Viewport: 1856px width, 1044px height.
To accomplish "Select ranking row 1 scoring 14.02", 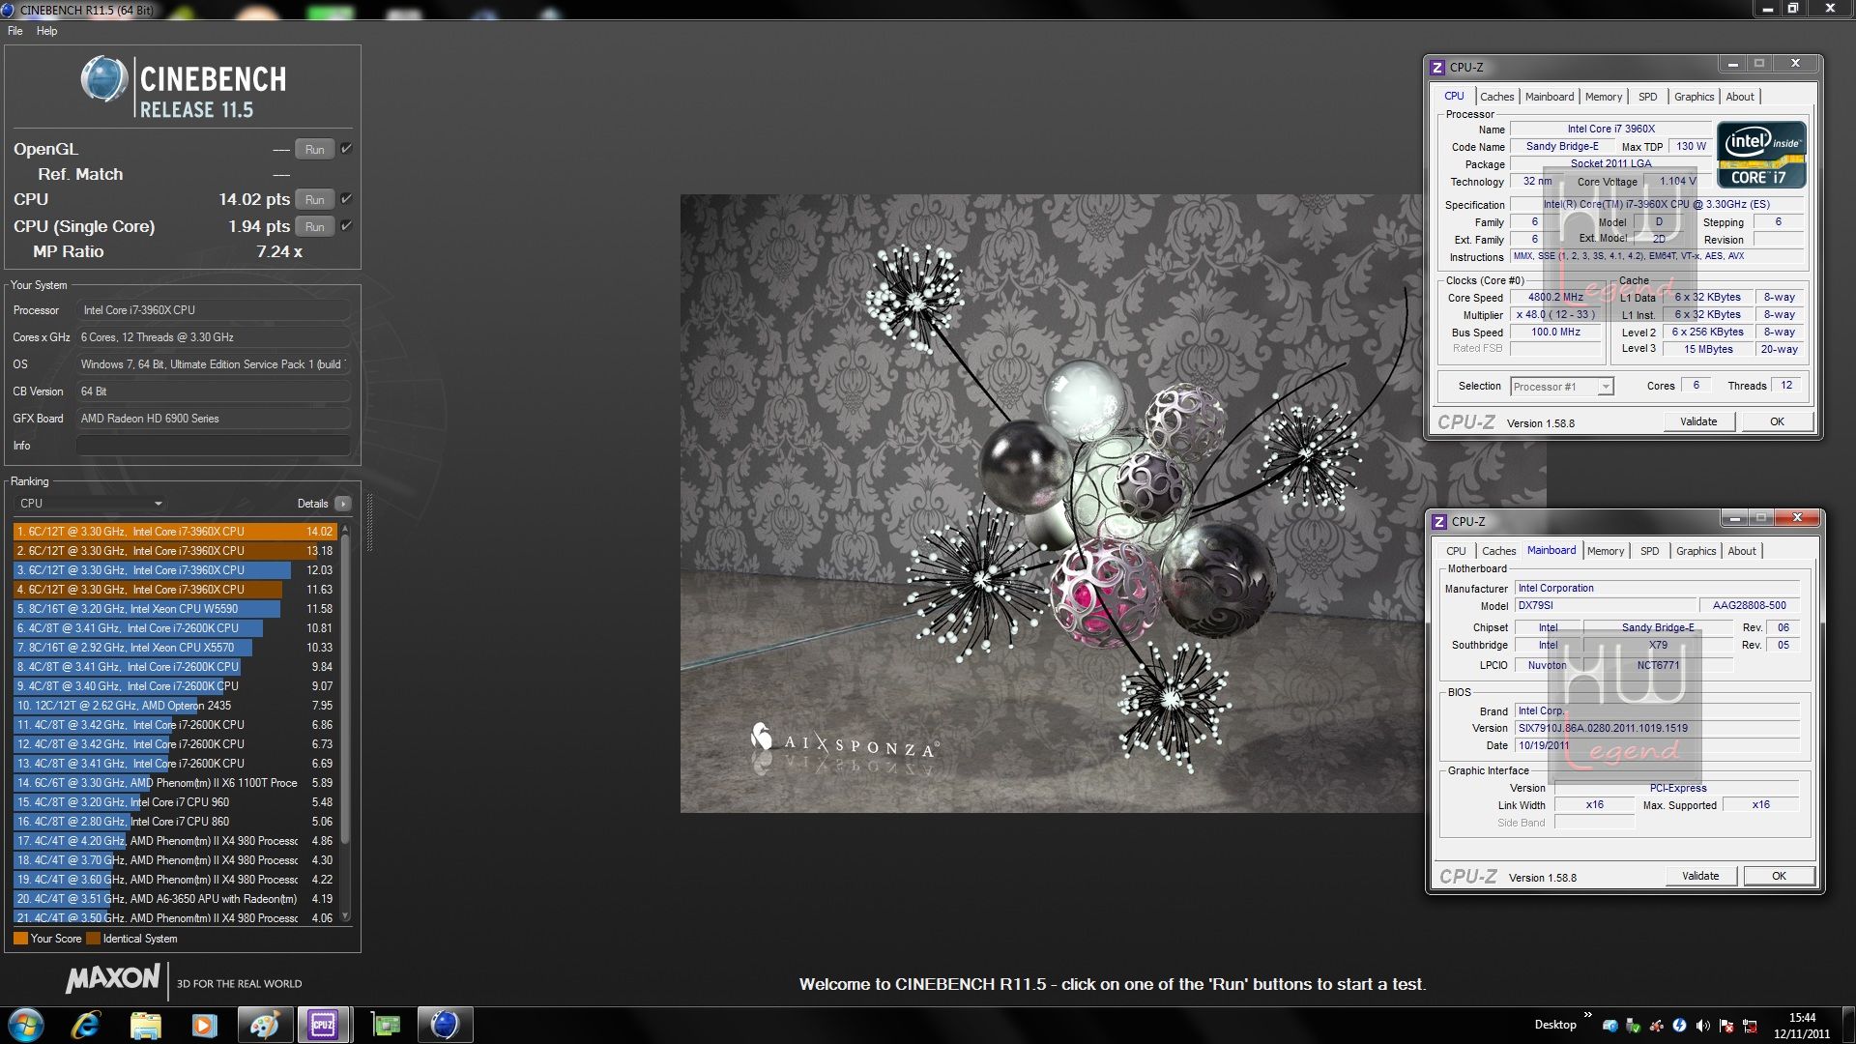I will point(175,532).
